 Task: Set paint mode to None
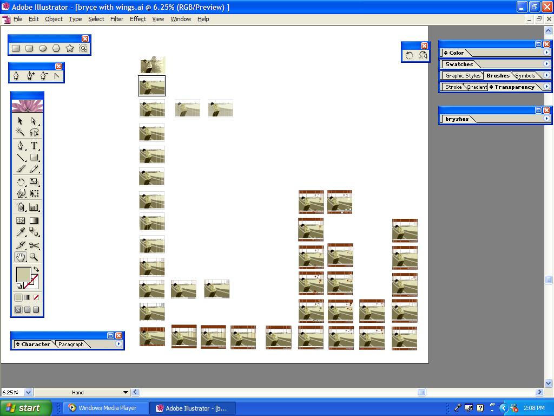pos(36,297)
